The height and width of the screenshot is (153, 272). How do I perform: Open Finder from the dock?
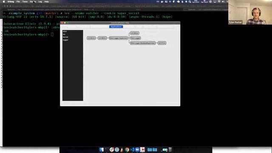[102, 150]
